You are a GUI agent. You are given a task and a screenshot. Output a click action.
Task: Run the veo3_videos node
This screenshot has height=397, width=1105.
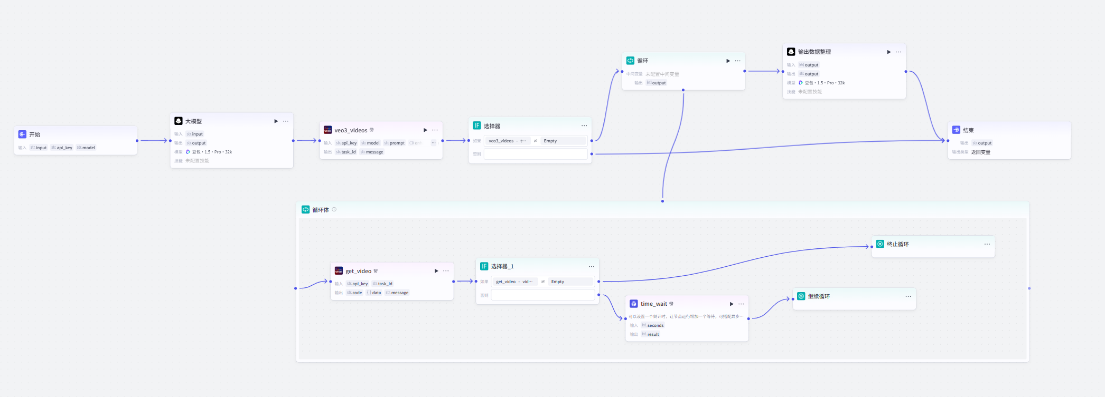click(425, 130)
